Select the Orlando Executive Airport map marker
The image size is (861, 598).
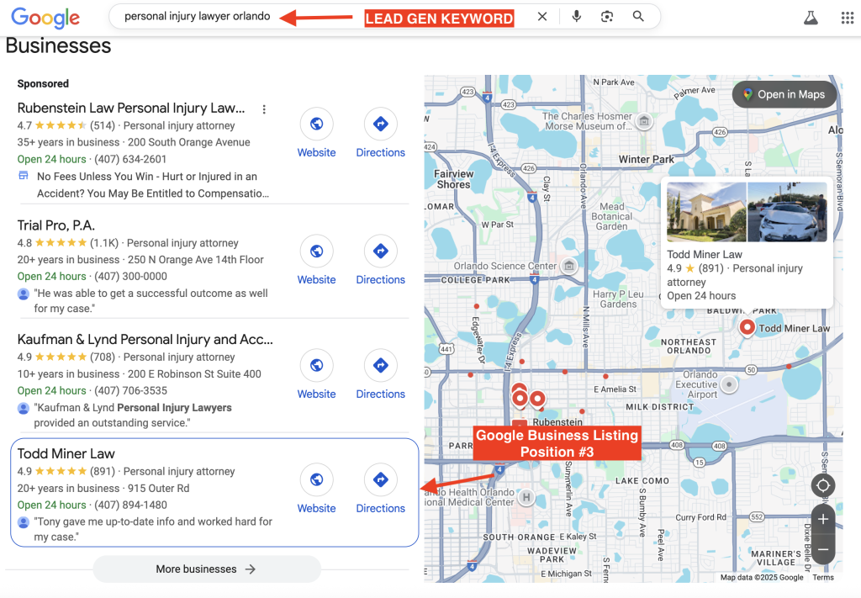pos(729,384)
